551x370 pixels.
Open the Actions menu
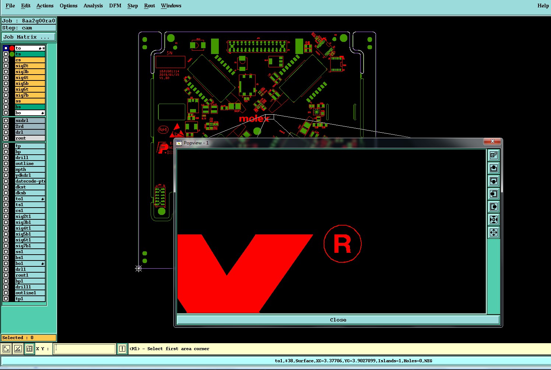click(45, 6)
